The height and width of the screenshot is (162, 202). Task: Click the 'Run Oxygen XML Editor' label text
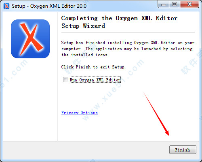click(x=95, y=80)
